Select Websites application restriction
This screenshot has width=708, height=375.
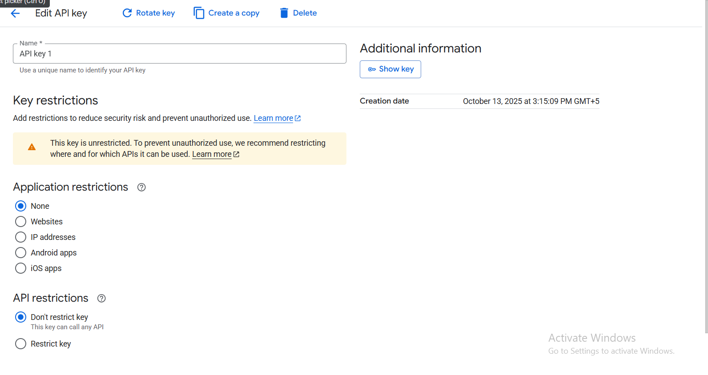[x=21, y=221]
